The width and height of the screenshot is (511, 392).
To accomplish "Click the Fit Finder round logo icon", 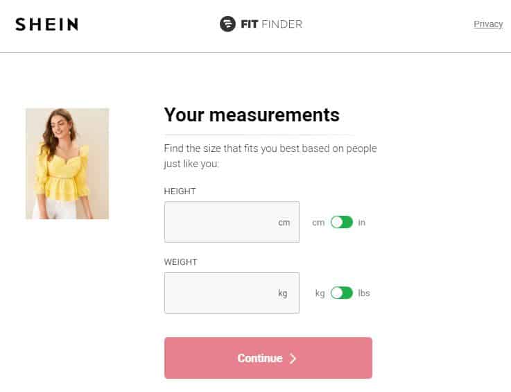I will point(227,24).
